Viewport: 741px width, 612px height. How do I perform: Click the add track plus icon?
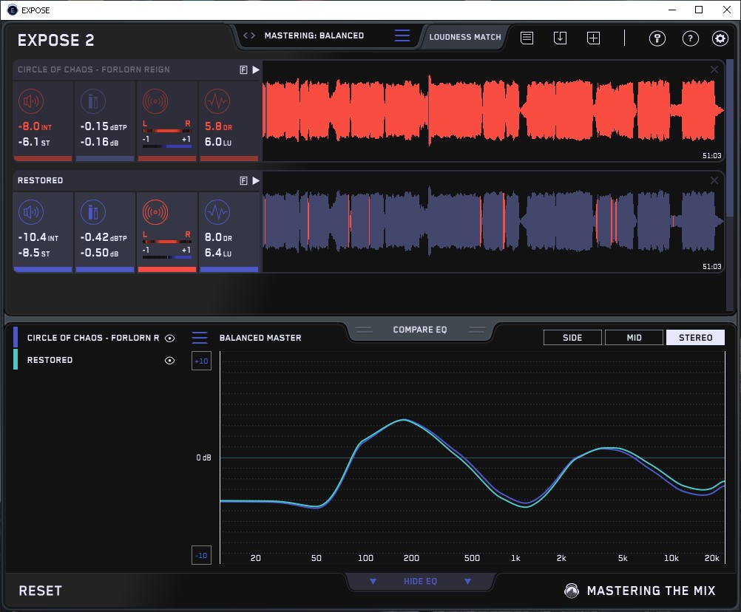click(x=593, y=38)
